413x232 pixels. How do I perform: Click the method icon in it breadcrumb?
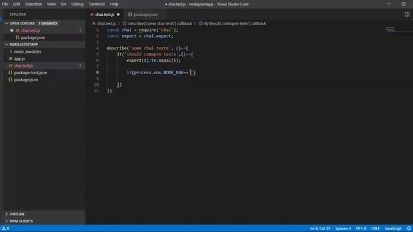(201, 23)
